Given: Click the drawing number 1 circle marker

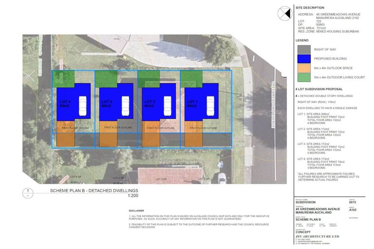Looking at the screenshot, I should coord(30,194).
